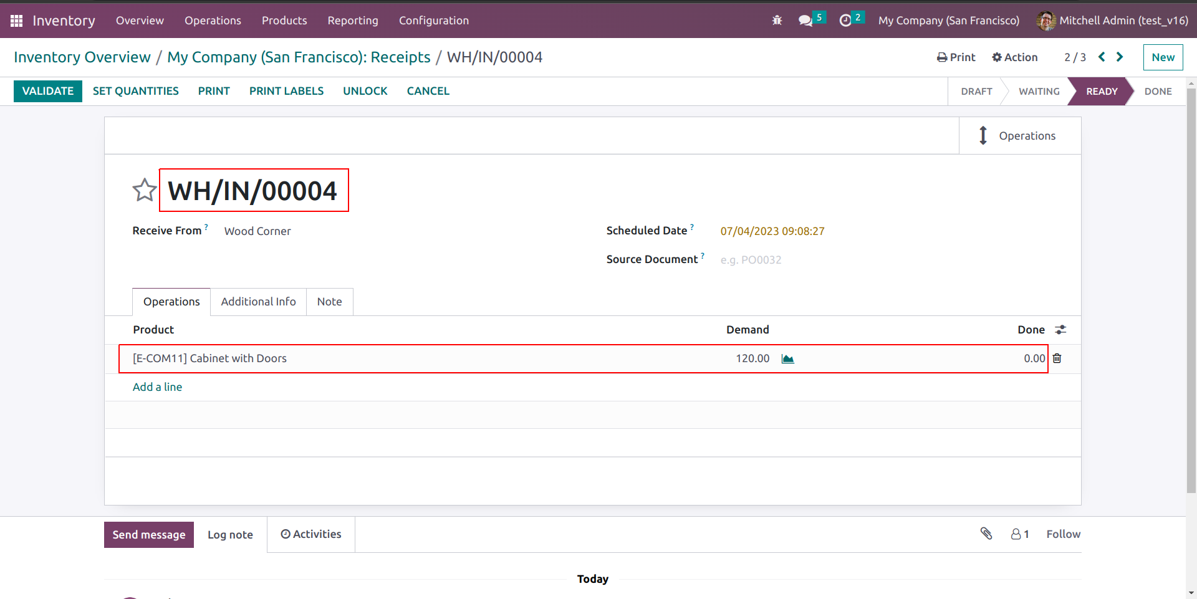Go to previous record arrow
This screenshot has height=599, width=1197.
point(1102,57)
